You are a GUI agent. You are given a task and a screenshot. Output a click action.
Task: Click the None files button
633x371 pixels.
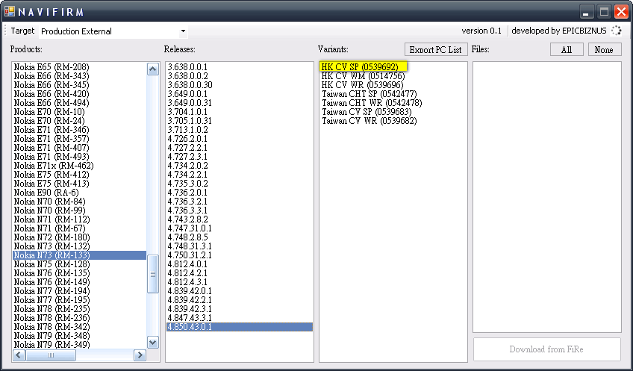[605, 50]
